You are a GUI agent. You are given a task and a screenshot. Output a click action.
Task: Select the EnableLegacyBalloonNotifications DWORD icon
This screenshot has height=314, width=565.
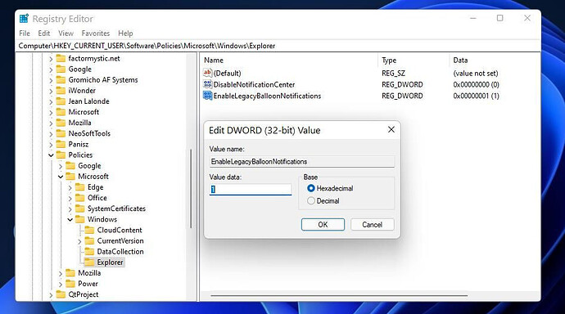tap(207, 96)
